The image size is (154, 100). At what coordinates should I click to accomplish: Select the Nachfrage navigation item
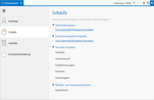click(25, 21)
